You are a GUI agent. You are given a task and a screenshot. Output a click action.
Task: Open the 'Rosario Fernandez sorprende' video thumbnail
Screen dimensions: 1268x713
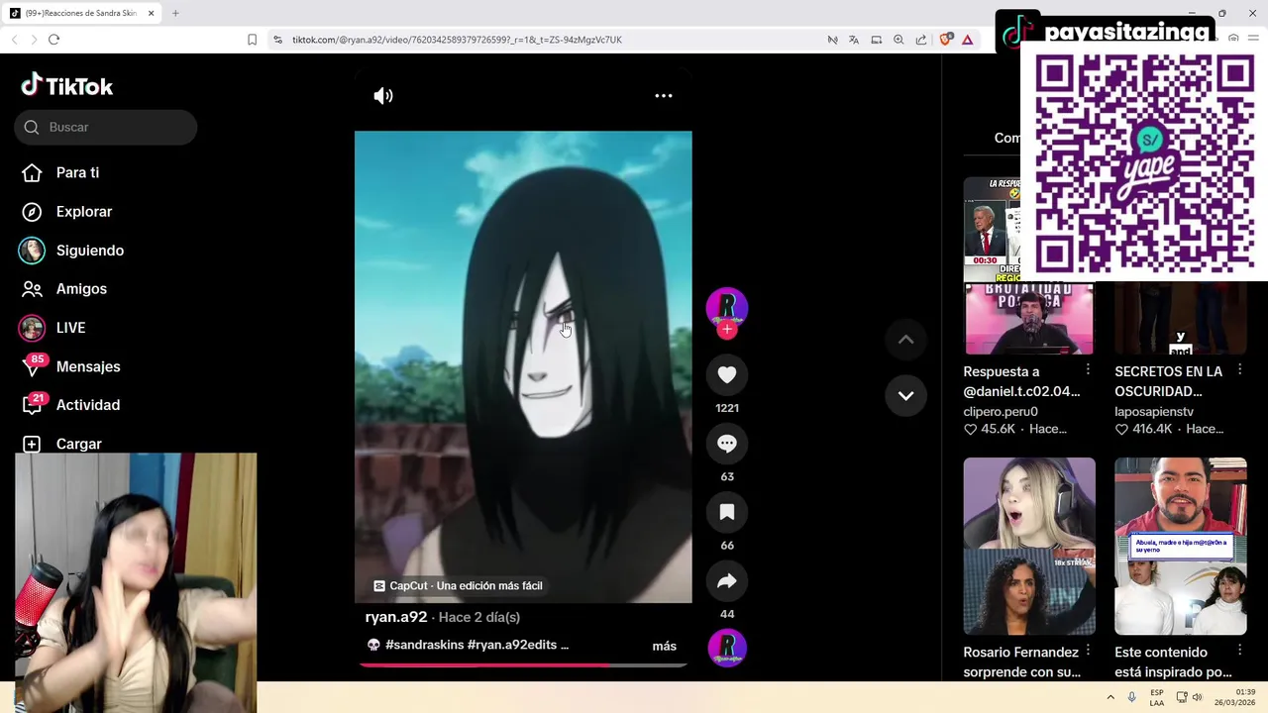click(1029, 546)
